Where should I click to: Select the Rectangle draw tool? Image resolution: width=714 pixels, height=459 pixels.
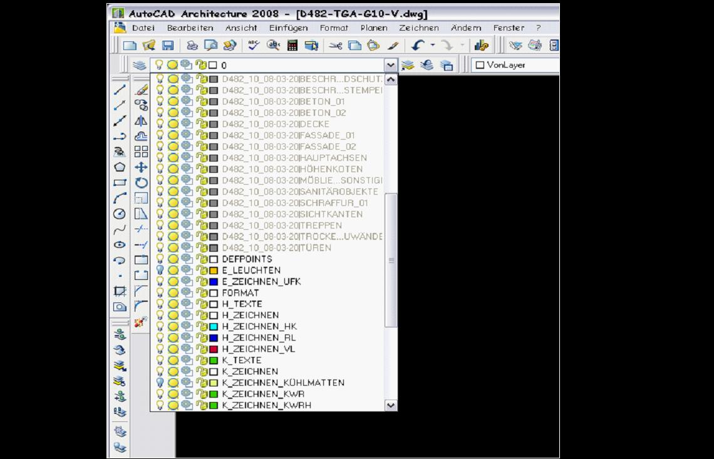[120, 183]
